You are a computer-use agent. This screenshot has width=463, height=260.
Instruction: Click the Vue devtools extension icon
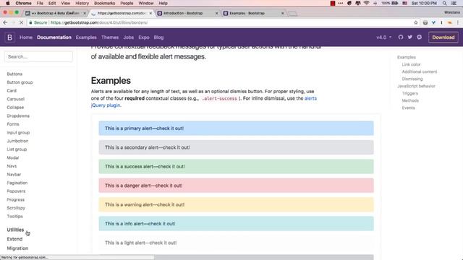433,22
